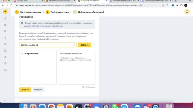Open Telegram from the dock

[x=124, y=106]
